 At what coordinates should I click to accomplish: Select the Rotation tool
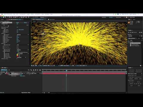(8, 17)
